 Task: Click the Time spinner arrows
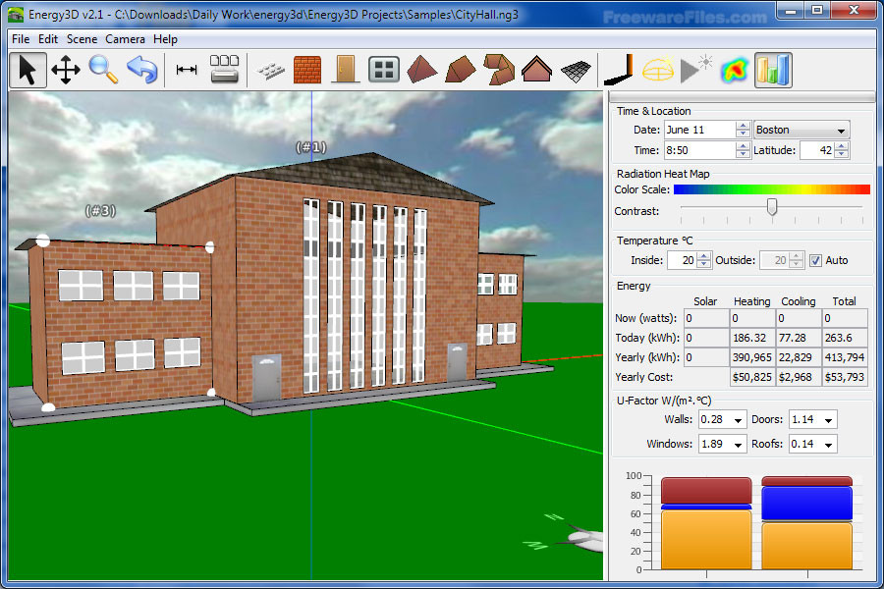744,150
